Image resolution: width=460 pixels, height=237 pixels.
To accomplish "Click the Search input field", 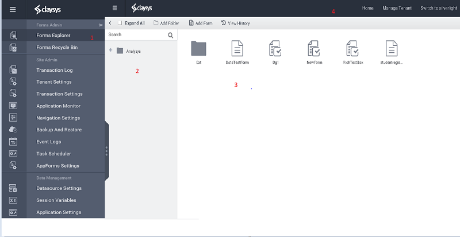I will pos(136,35).
